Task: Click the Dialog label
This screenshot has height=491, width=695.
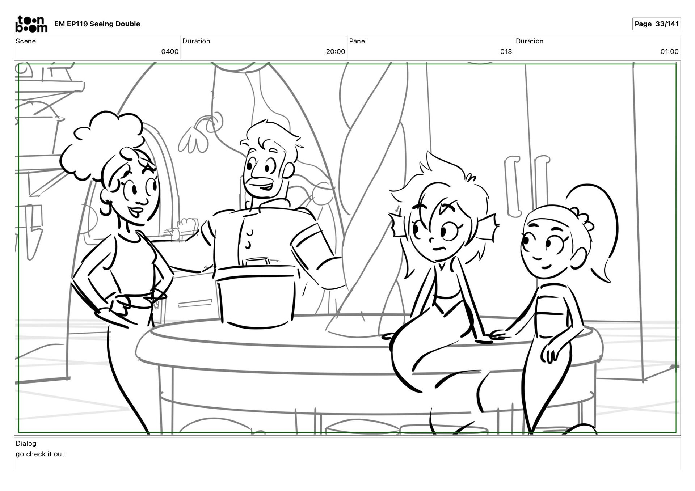Action: 26,444
